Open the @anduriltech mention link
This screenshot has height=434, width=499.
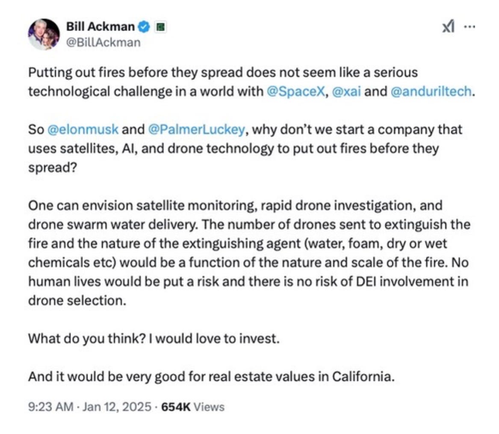(430, 91)
